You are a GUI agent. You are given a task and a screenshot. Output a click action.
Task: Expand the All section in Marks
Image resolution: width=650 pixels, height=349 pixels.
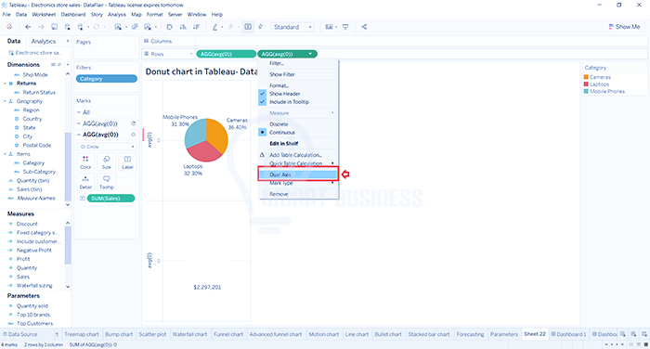tap(79, 112)
